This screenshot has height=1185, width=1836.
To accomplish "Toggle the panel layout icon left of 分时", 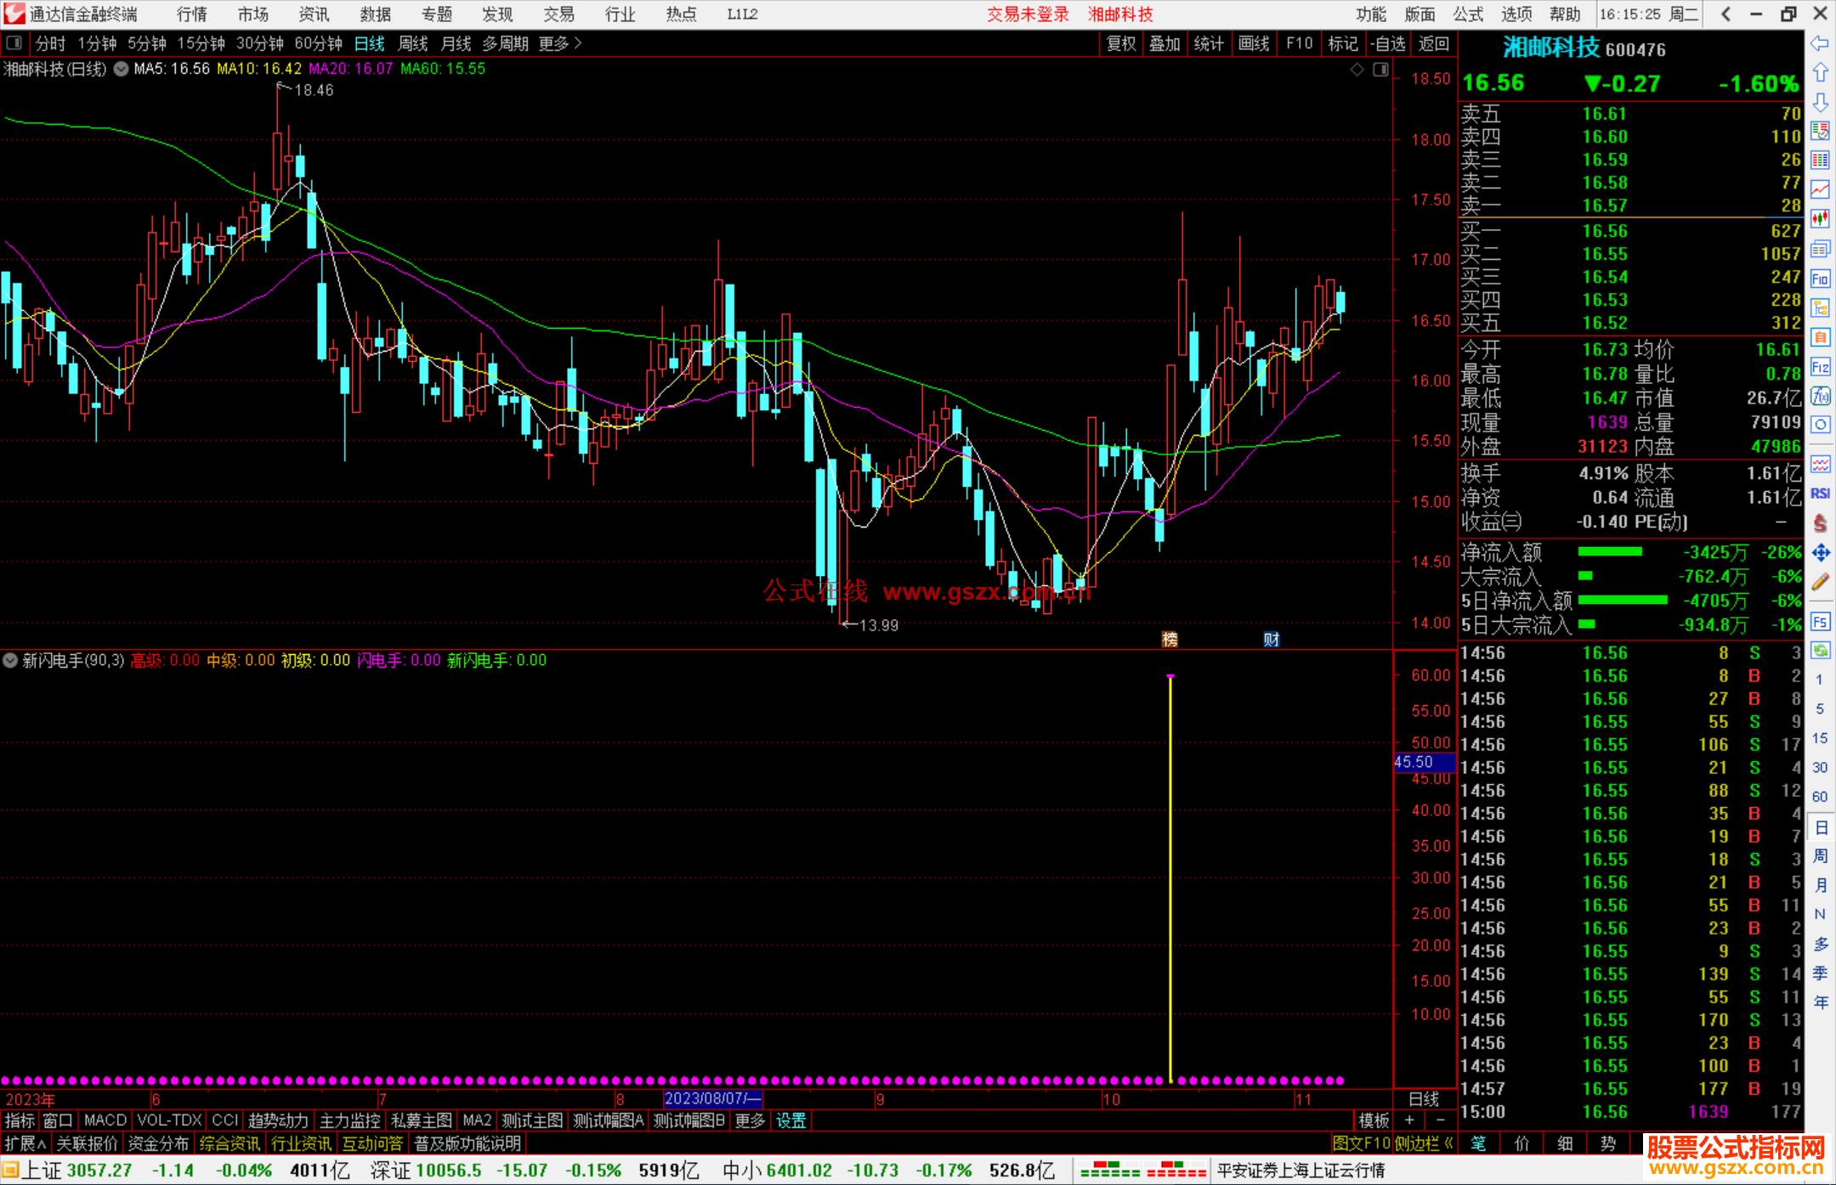I will pos(14,43).
